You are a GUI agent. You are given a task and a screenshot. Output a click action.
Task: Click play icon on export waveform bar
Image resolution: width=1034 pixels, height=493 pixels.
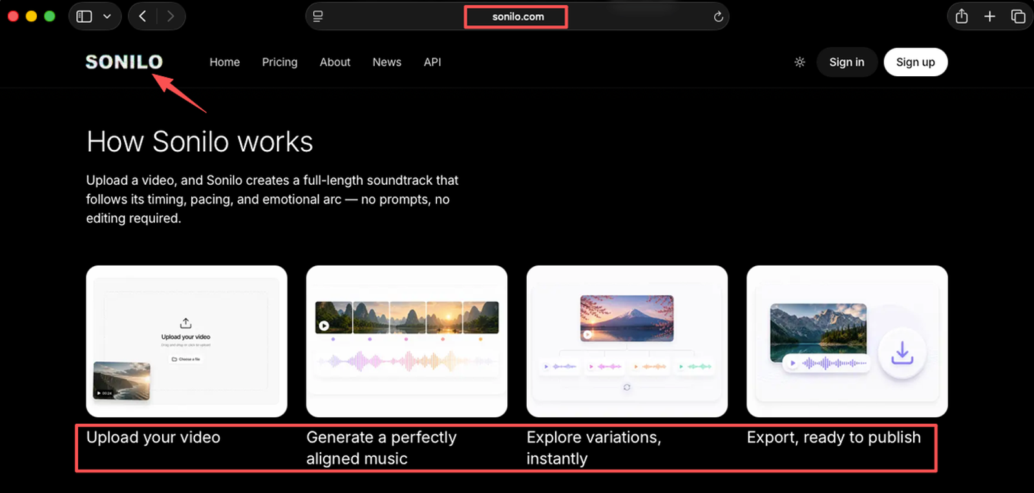(x=793, y=363)
